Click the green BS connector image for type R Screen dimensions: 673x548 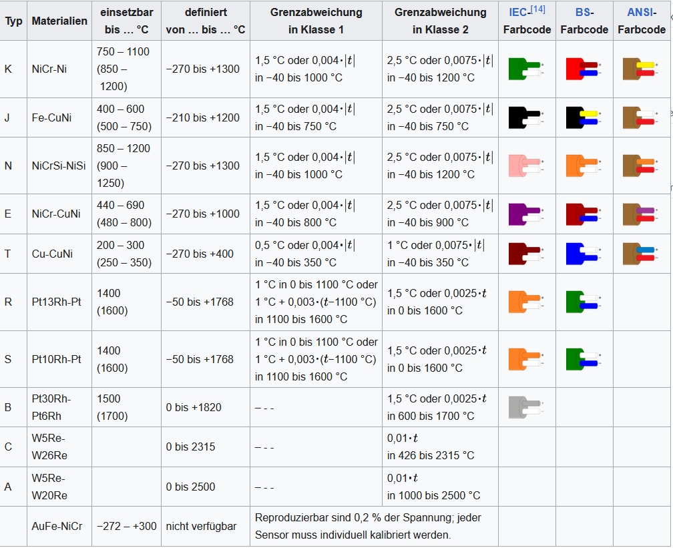point(584,302)
